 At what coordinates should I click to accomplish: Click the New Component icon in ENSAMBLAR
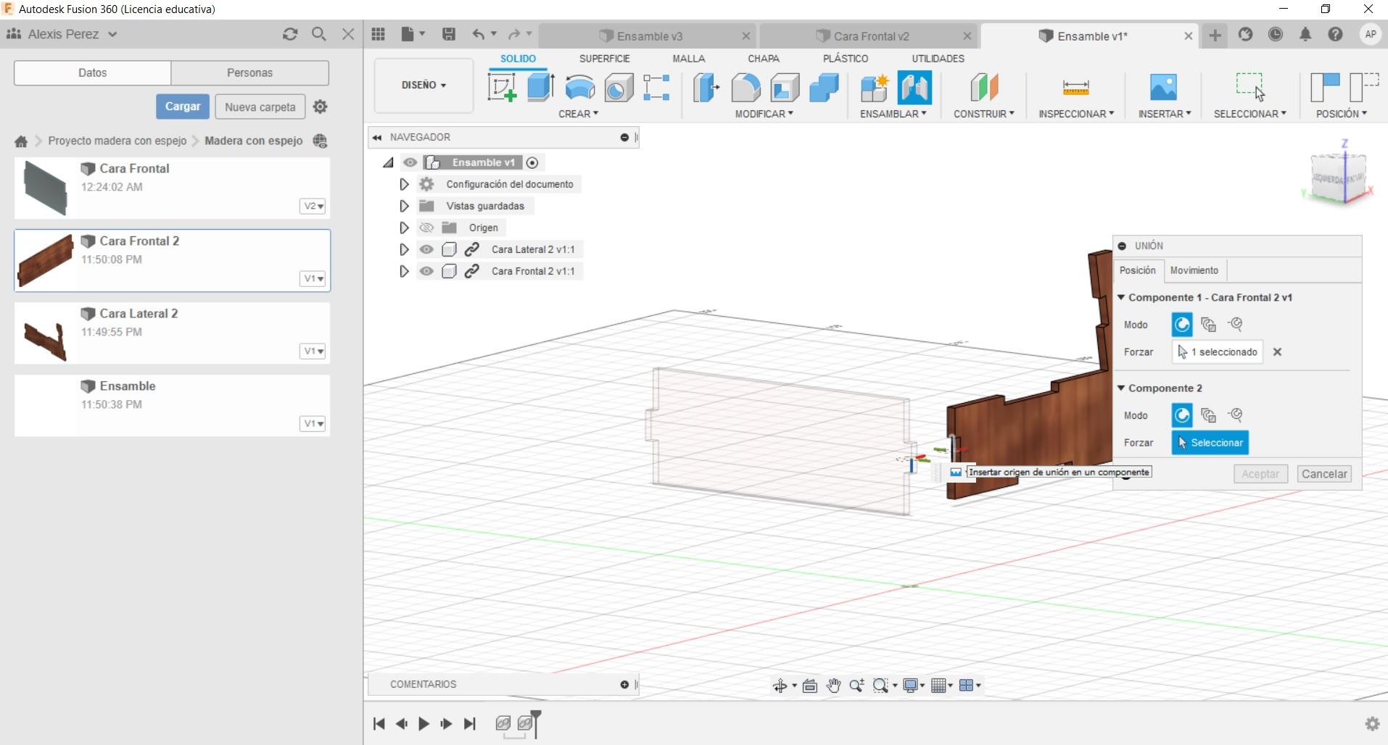(875, 88)
